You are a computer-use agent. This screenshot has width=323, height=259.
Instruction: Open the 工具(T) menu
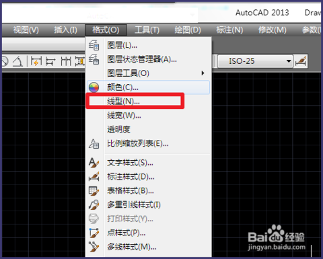pos(147,30)
